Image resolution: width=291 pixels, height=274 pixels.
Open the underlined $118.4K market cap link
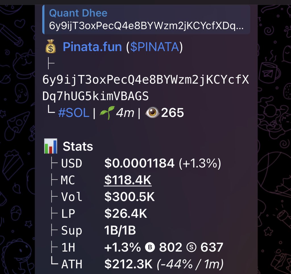click(128, 180)
